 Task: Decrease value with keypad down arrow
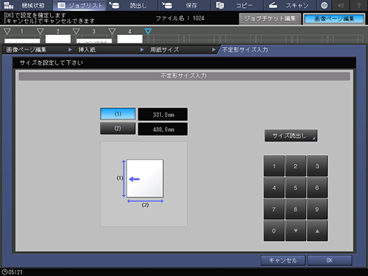tap(295, 230)
